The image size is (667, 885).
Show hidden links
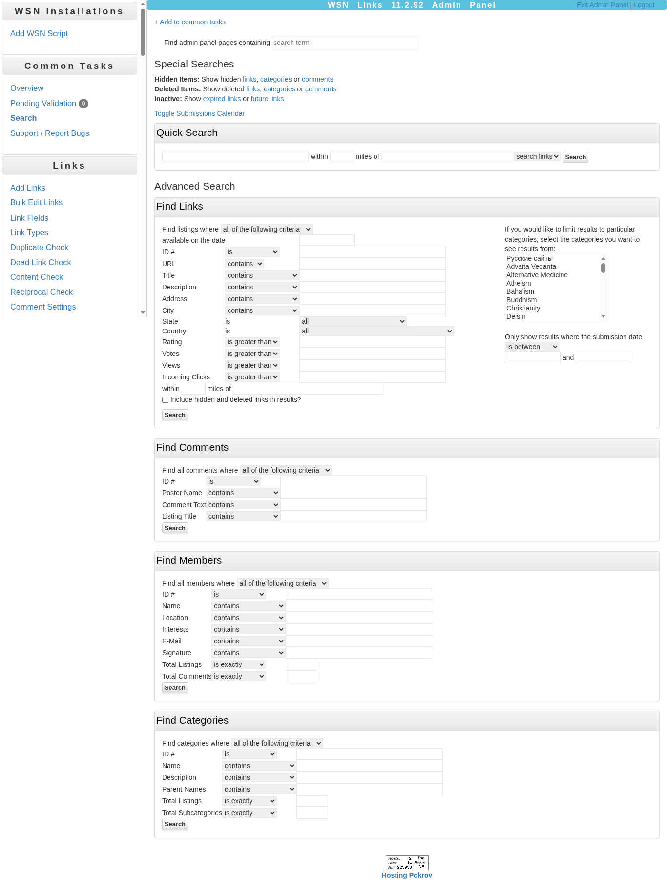[x=249, y=79]
